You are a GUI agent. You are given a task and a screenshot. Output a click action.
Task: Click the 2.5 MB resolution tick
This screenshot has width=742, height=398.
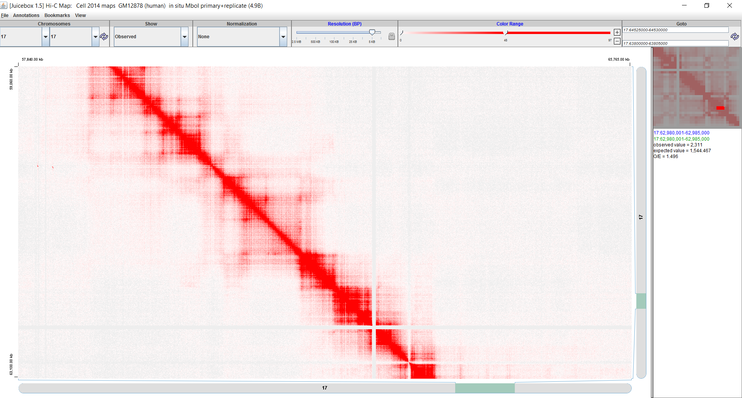click(296, 41)
